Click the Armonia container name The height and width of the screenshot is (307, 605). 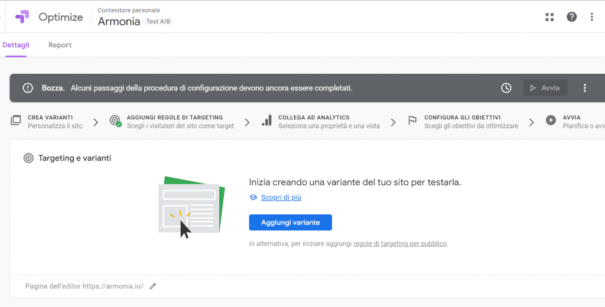coord(119,22)
